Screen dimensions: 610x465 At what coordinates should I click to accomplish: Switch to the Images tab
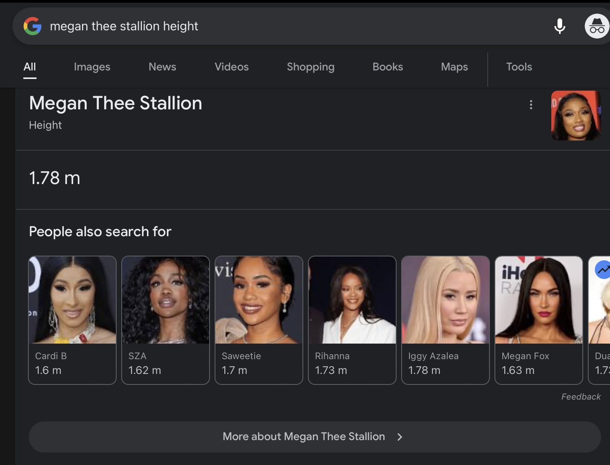click(x=92, y=67)
